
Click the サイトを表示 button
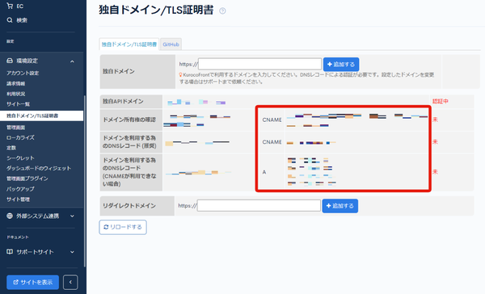pos(33,282)
